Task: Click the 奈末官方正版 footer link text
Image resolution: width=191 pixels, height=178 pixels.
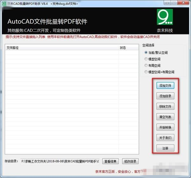Action: (x=105, y=172)
